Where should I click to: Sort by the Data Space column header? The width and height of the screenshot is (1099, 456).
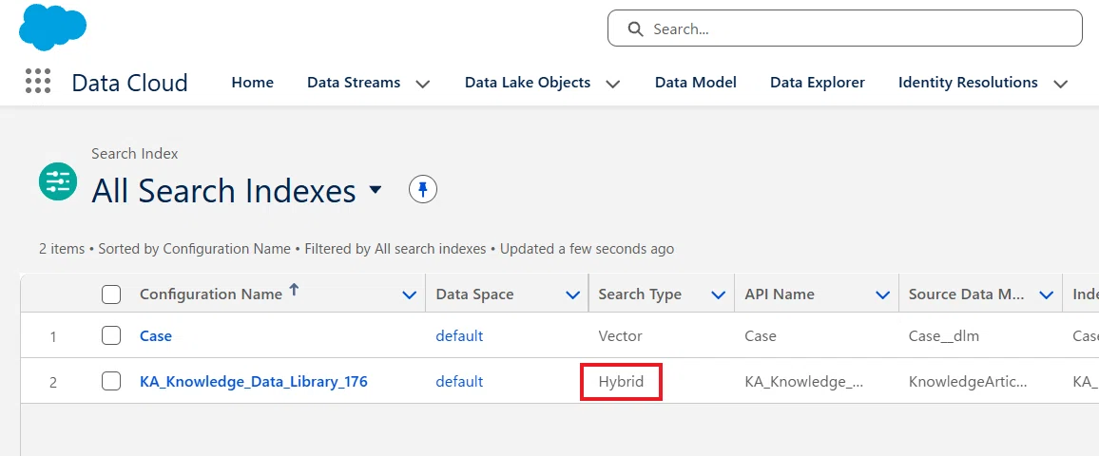[x=474, y=294]
